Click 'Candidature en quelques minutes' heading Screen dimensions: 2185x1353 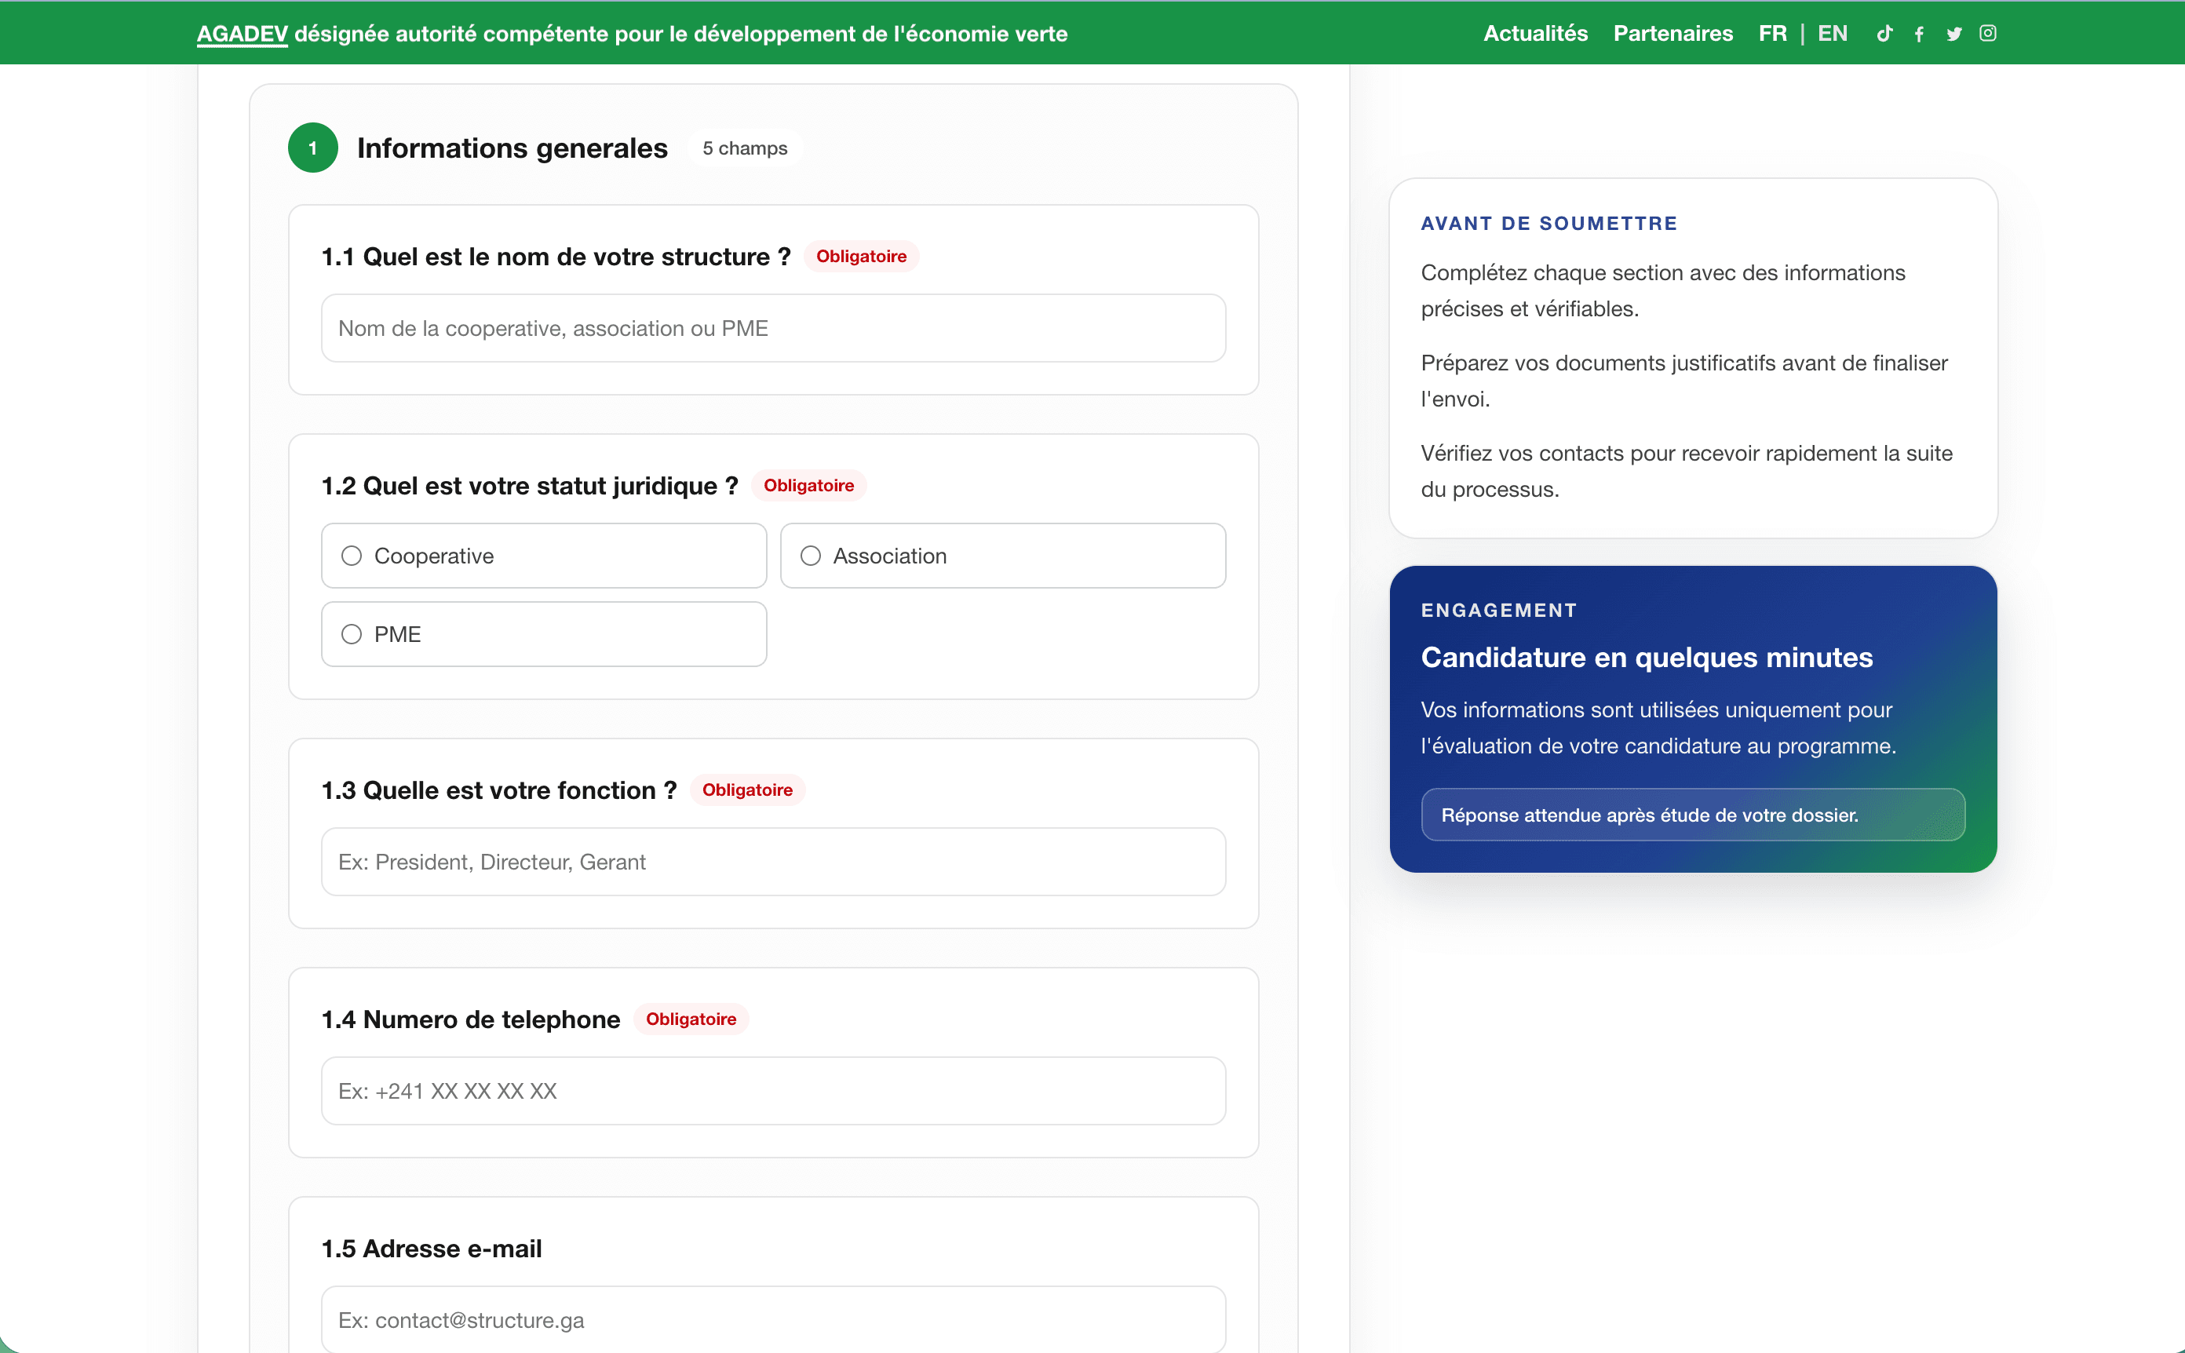[1647, 657]
